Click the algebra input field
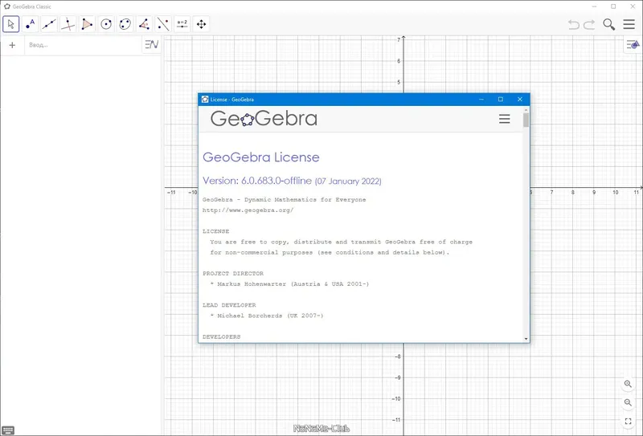 point(84,45)
